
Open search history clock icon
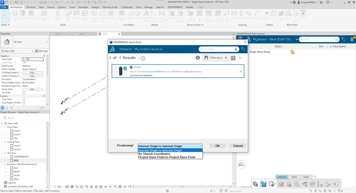click(x=142, y=58)
